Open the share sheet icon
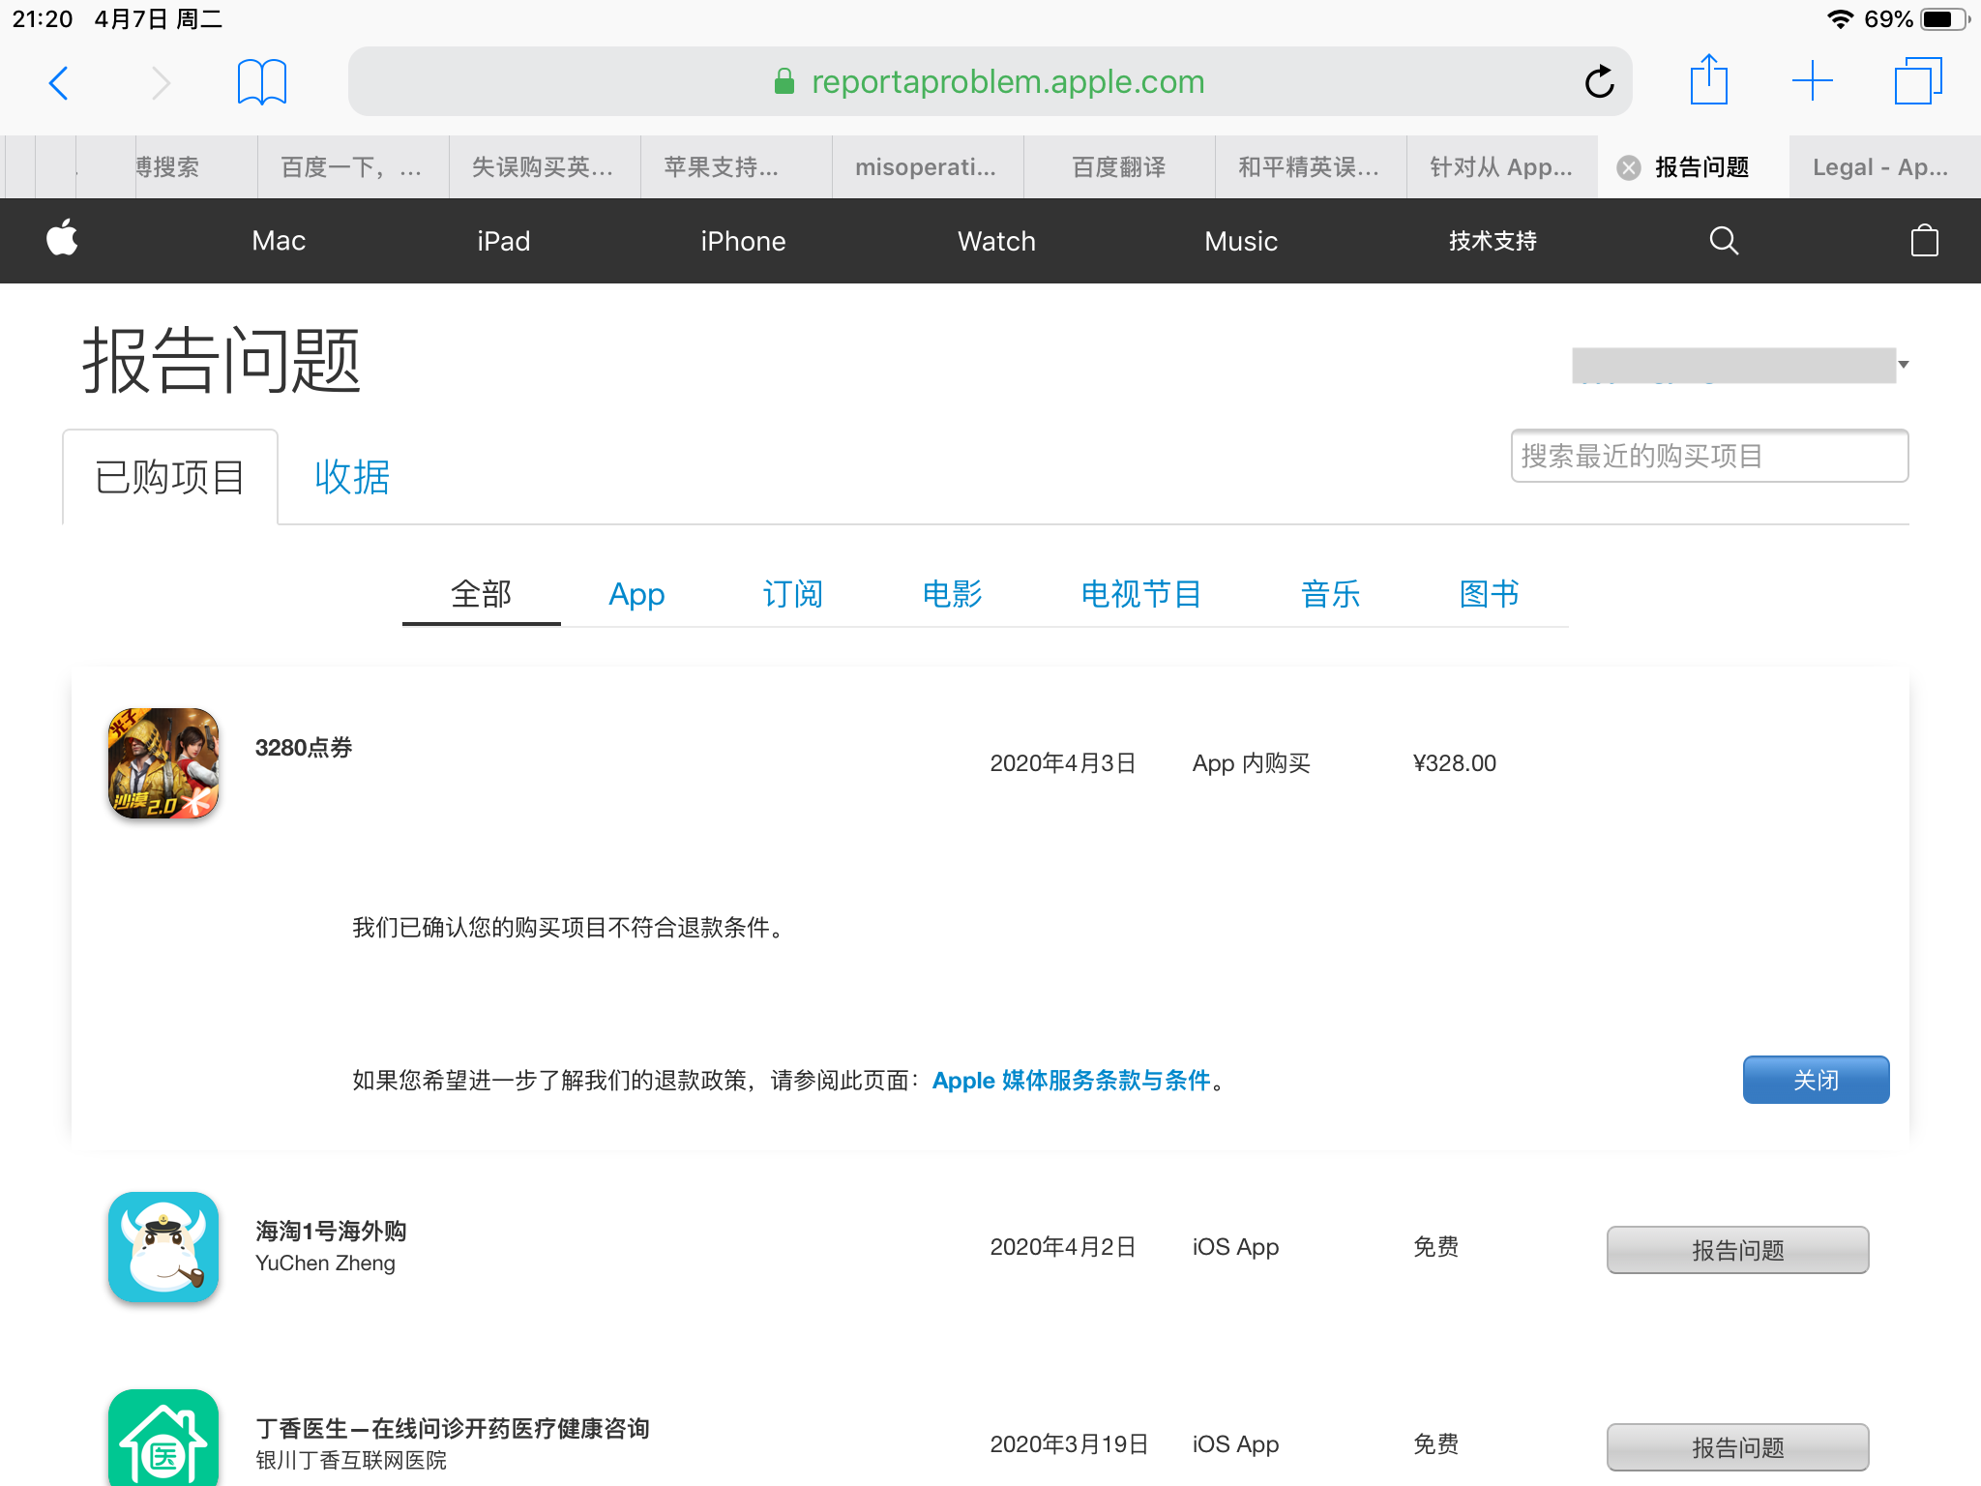This screenshot has width=1981, height=1486. (1708, 81)
